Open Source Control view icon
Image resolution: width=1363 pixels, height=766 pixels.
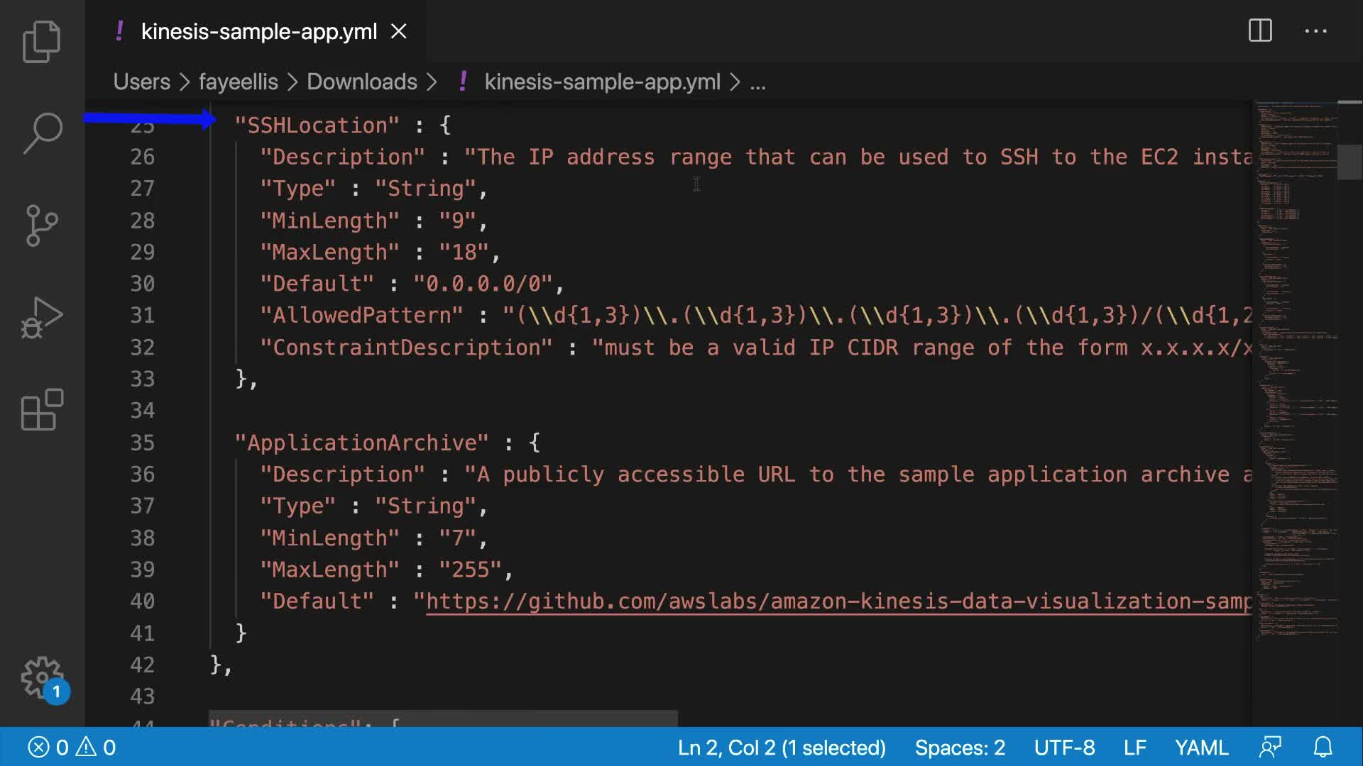tap(42, 225)
